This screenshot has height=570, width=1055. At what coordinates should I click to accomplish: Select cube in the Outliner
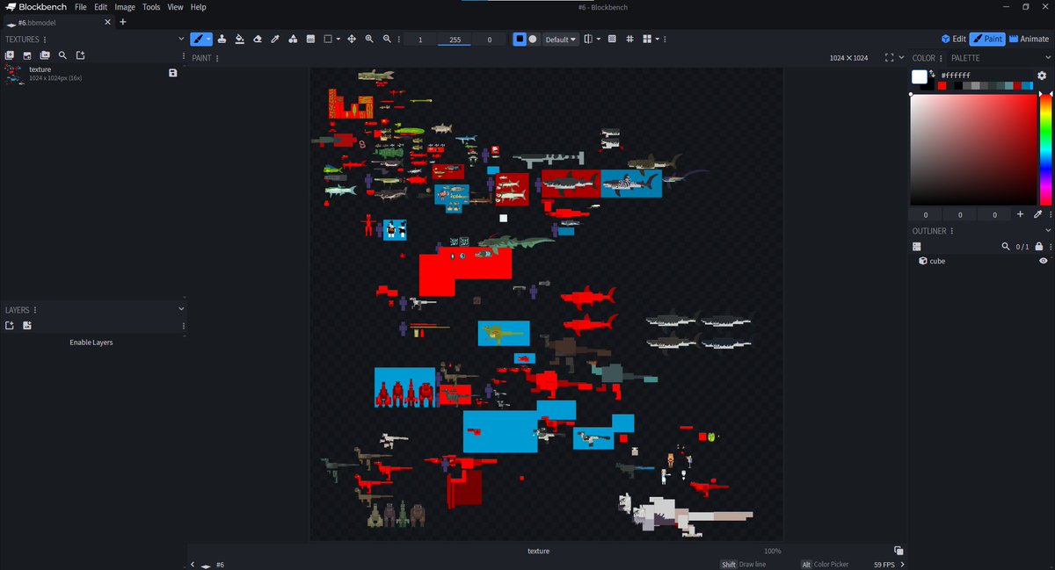point(981,261)
